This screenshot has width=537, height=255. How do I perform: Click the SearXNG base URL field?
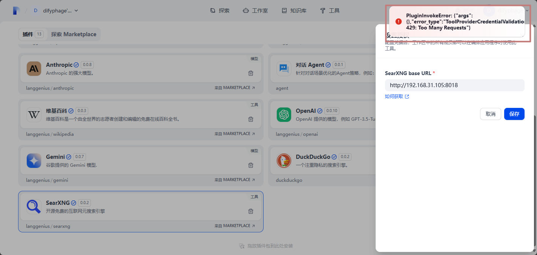tap(455, 85)
